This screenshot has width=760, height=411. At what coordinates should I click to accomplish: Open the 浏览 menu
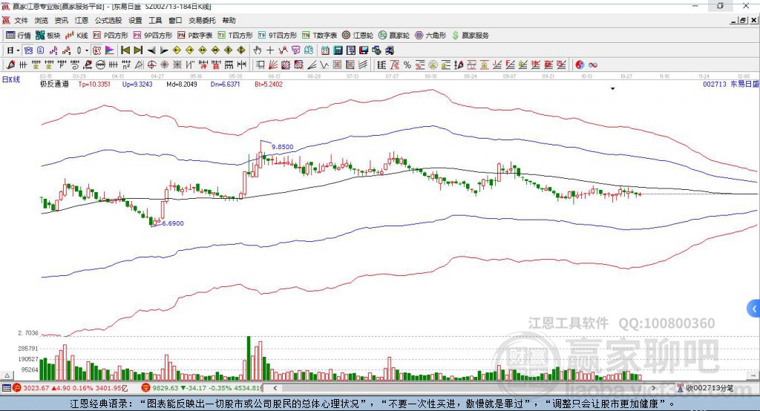click(42, 20)
